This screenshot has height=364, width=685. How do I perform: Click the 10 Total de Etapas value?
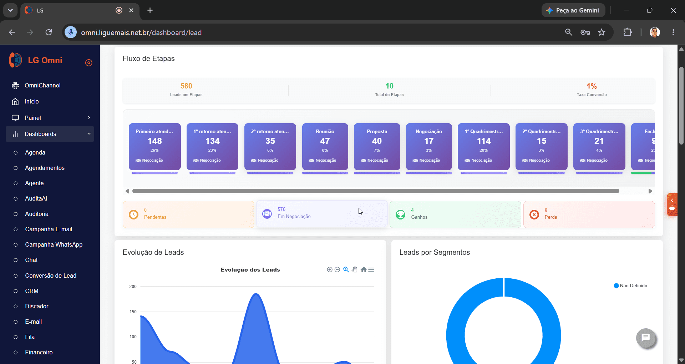click(389, 86)
